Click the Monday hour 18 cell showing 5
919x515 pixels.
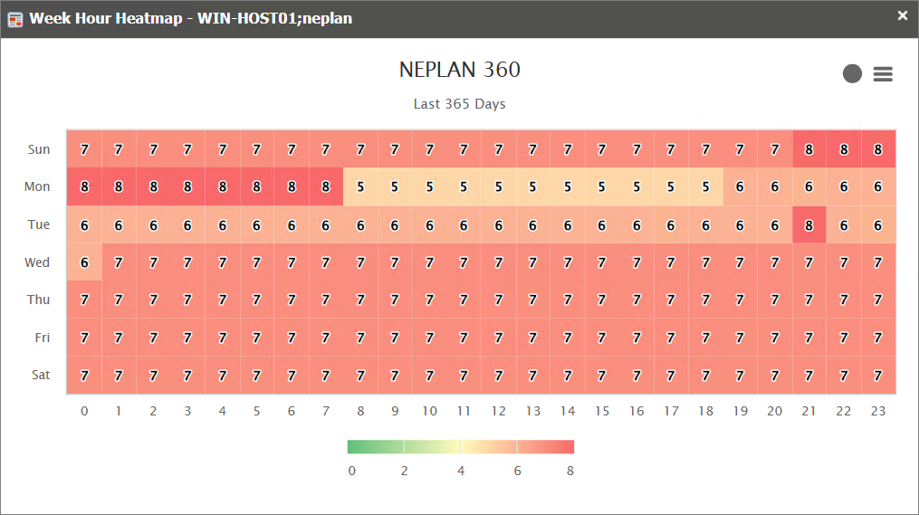pyautogui.click(x=705, y=186)
